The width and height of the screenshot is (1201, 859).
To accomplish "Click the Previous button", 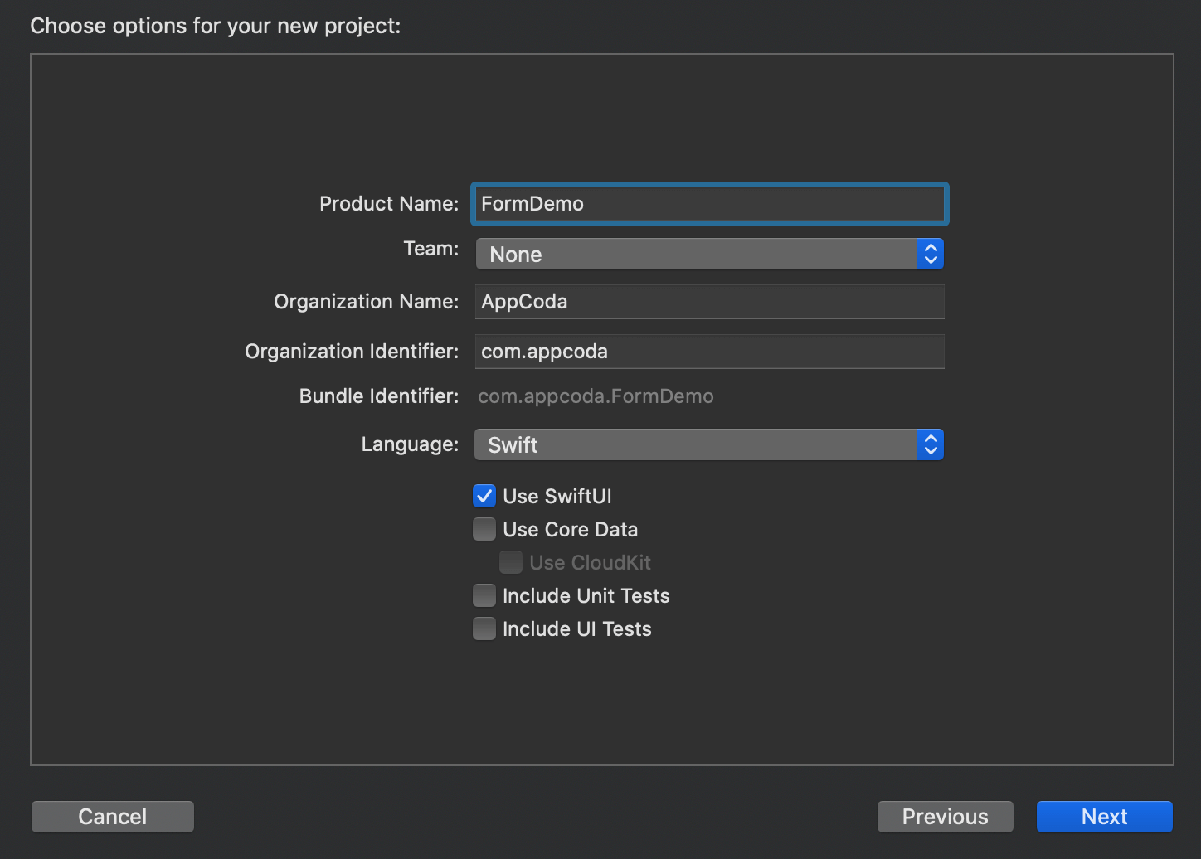I will pos(945,816).
